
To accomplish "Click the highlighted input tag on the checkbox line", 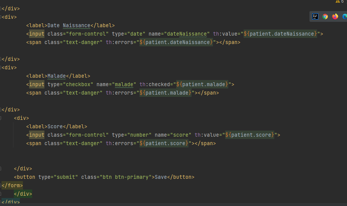I will click(x=37, y=84).
